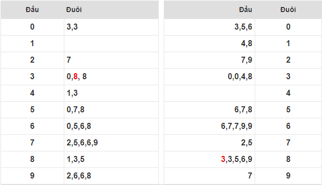Click the cell with 0,5,6,8
The image size is (322, 185).
point(111,126)
